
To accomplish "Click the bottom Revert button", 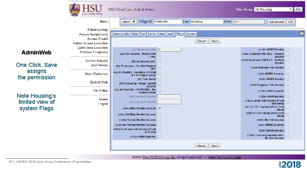I will click(202, 146).
